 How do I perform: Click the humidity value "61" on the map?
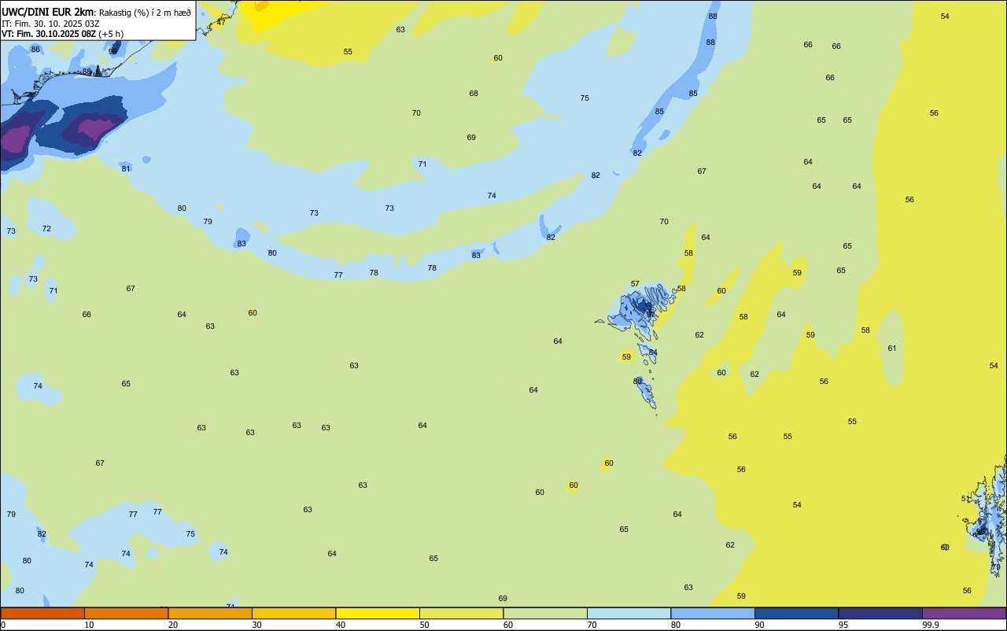892,349
